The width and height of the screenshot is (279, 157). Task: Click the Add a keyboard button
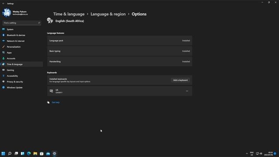pos(180,80)
